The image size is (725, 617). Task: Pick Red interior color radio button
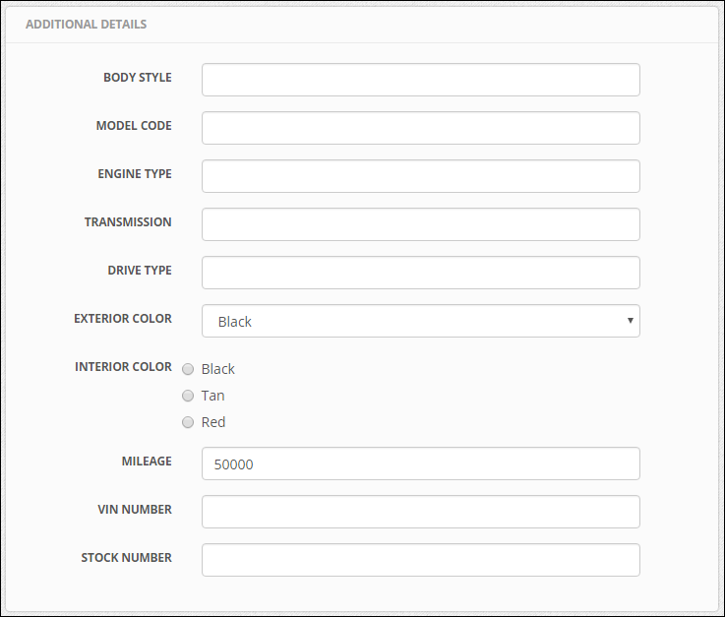(188, 422)
